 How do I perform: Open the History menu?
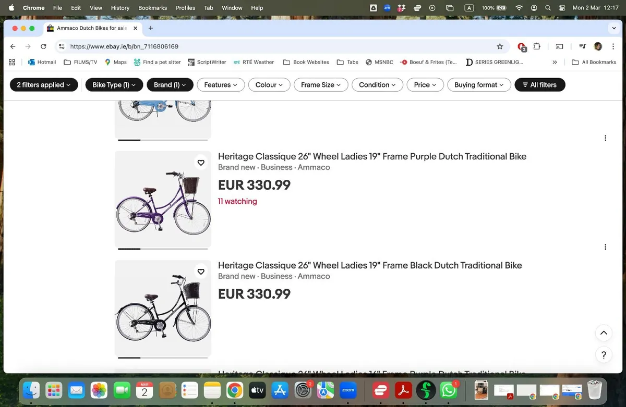120,8
